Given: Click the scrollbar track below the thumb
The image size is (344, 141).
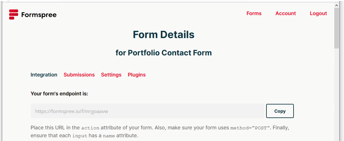Looking at the screenshot, I should (x=337, y=94).
